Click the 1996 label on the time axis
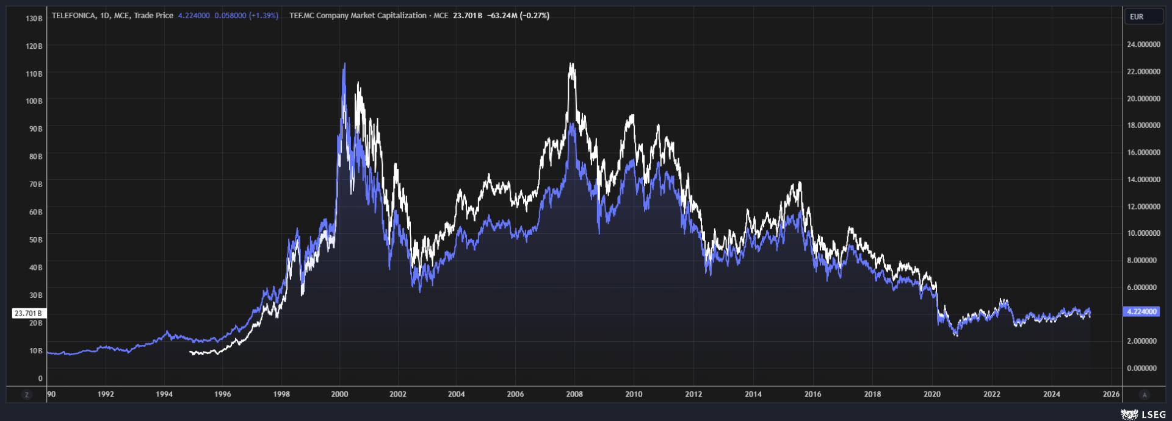1172x421 pixels. (223, 394)
